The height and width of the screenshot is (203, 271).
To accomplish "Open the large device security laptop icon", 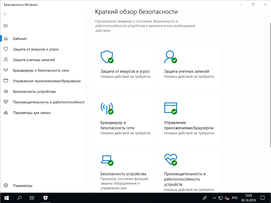I will [107, 160].
